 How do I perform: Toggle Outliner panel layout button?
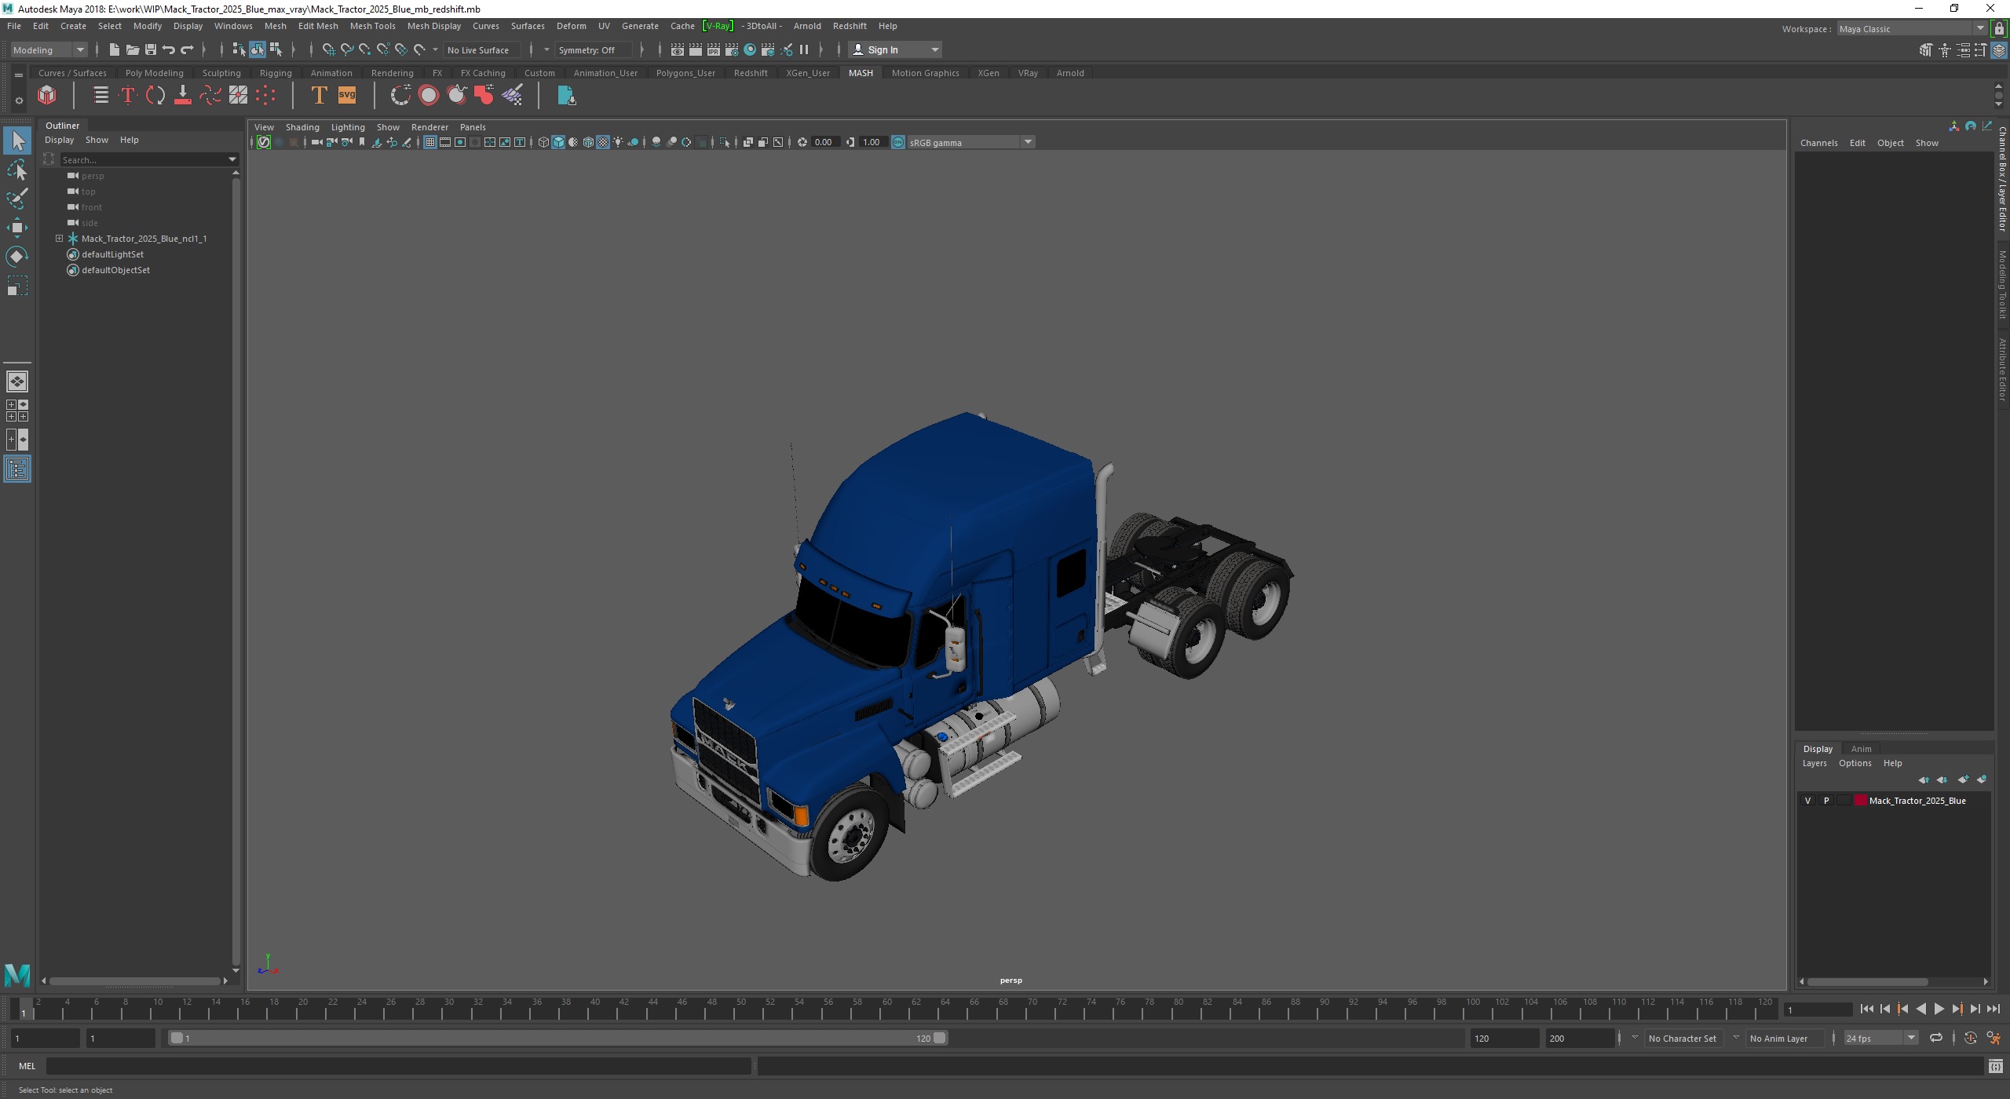(17, 469)
